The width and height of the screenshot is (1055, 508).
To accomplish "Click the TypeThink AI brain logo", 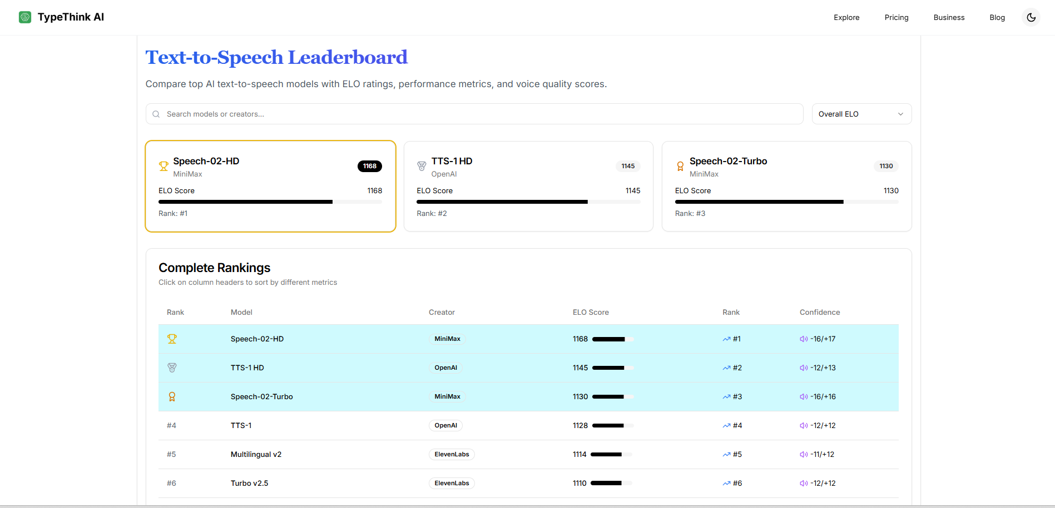I will (24, 17).
